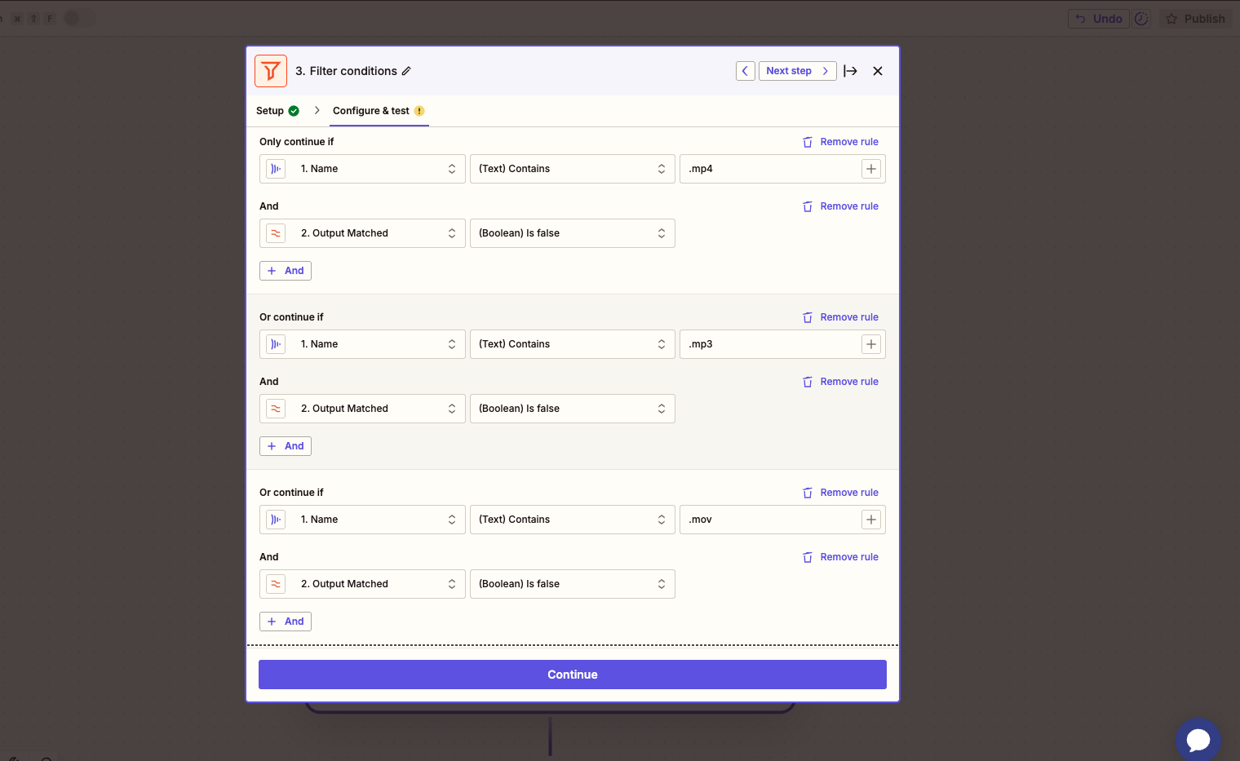Click trash icon beside .mp3 Remove rule
The width and height of the screenshot is (1240, 761).
tap(808, 317)
